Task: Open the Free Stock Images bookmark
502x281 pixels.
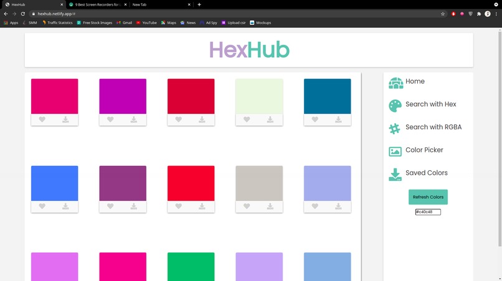Action: click(95, 23)
